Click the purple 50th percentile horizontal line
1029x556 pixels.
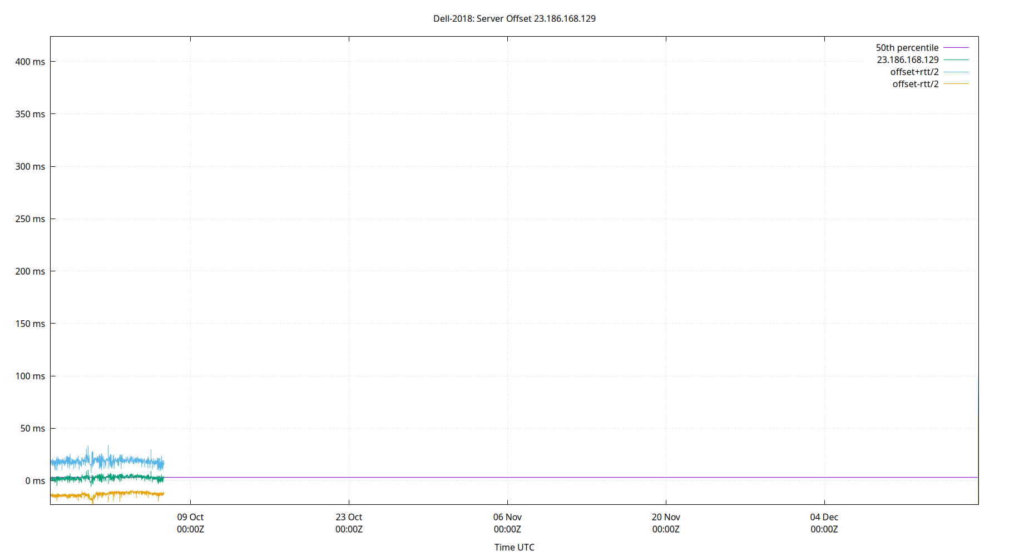tap(556, 477)
